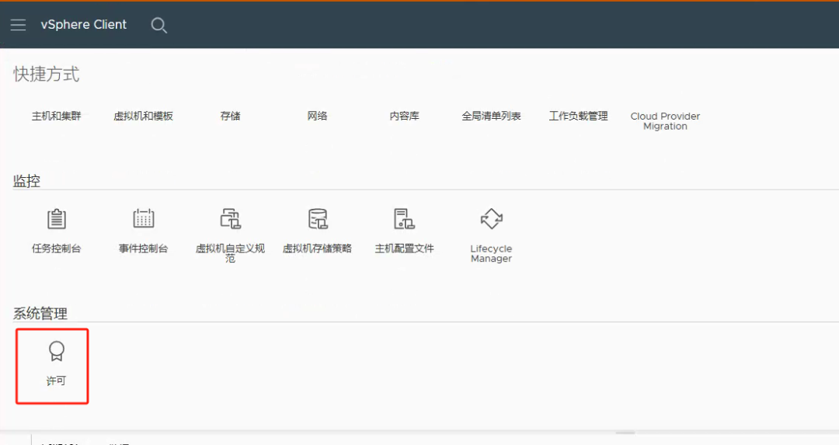Click the 许可 license ribbon icon
This screenshot has height=445, width=839.
[56, 351]
